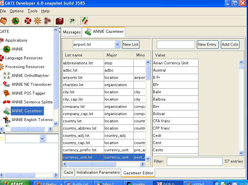Select the airports.lst row
The image size is (248, 185).
click(104, 78)
